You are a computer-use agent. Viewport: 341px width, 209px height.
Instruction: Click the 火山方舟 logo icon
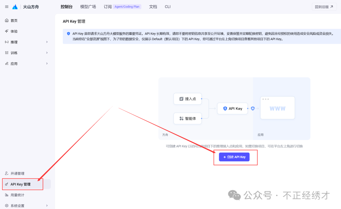point(15,7)
